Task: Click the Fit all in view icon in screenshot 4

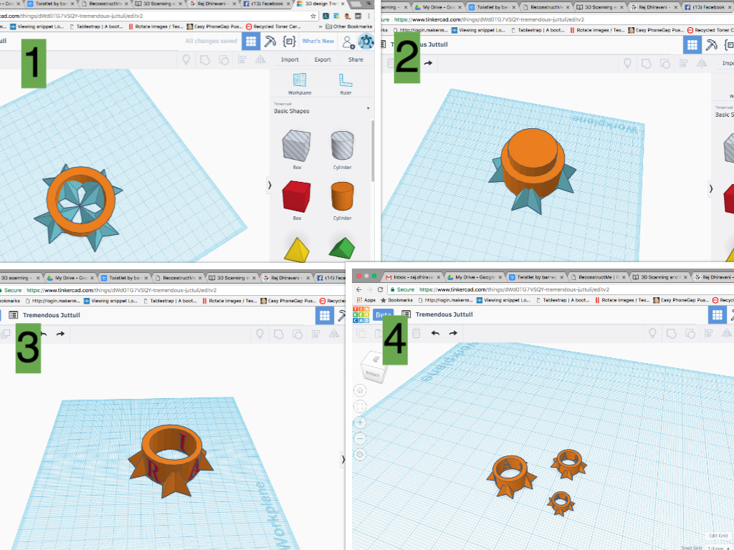Action: (x=360, y=407)
